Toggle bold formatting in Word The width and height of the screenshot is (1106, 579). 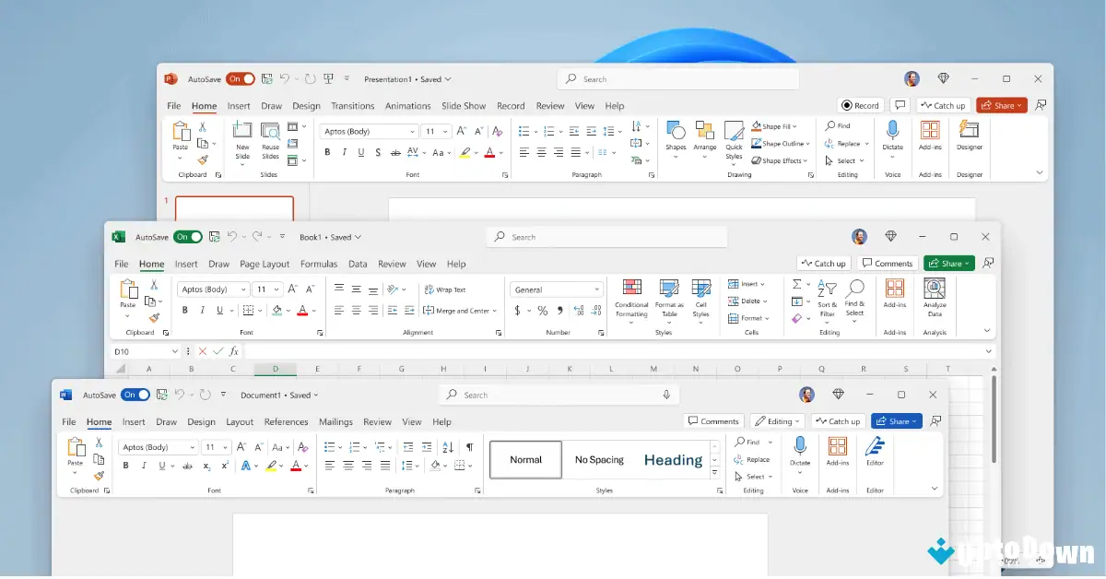coord(125,467)
